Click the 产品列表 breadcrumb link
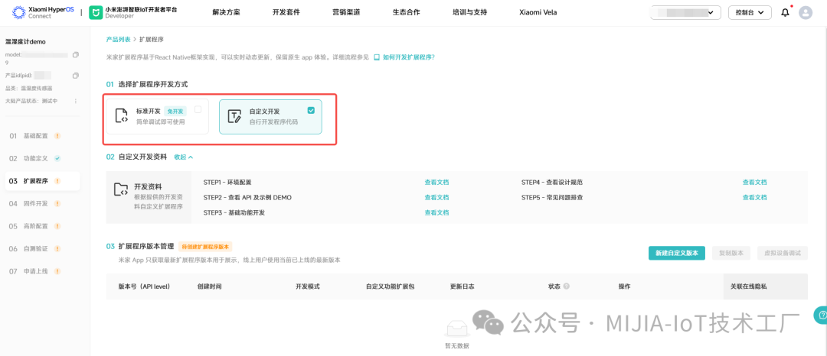The height and width of the screenshot is (356, 827). tap(118, 39)
